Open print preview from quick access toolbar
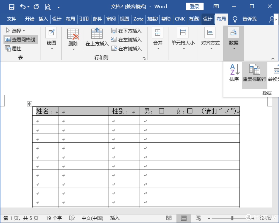The height and width of the screenshot is (223, 279). pos(48,7)
